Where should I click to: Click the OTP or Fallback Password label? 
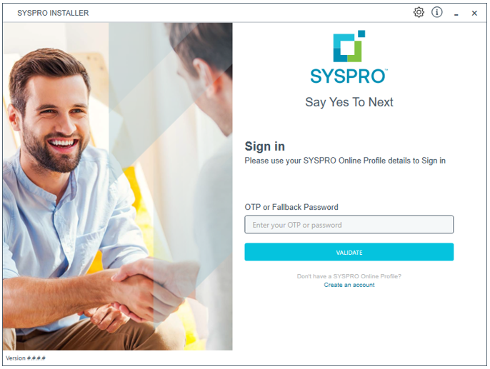click(x=291, y=207)
